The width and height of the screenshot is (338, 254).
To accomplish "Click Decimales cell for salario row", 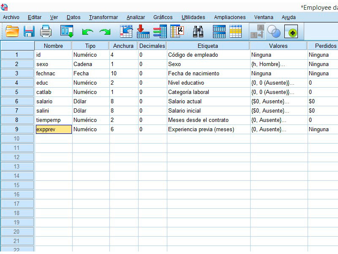I will tap(152, 102).
